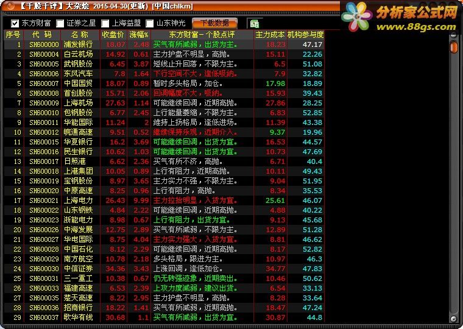Image resolution: width=463 pixels, height=329 pixels.
Task: Click the scrollbar up arrow
Action: 453,35
